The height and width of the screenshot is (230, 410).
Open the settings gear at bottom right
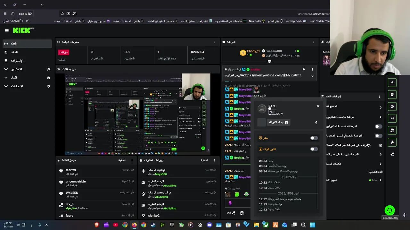pyautogui.click(x=405, y=215)
